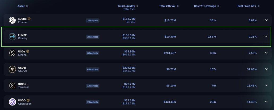Expand the sUSDe row chevron
The height and width of the screenshot is (110, 274).
pos(266,20)
